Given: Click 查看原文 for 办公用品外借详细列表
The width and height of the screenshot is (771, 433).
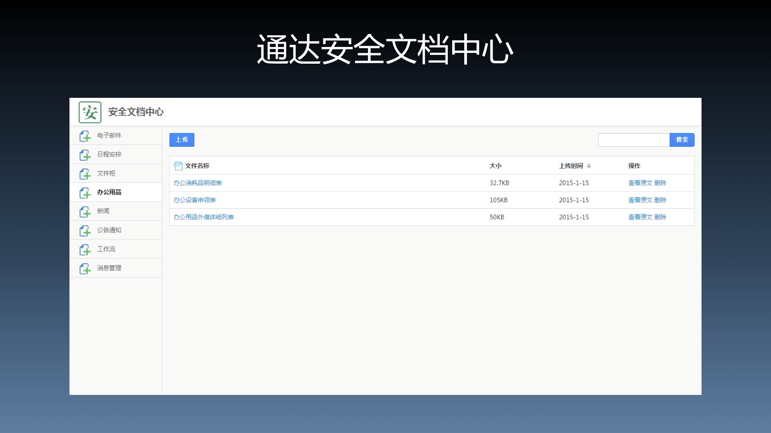Looking at the screenshot, I should [640, 217].
